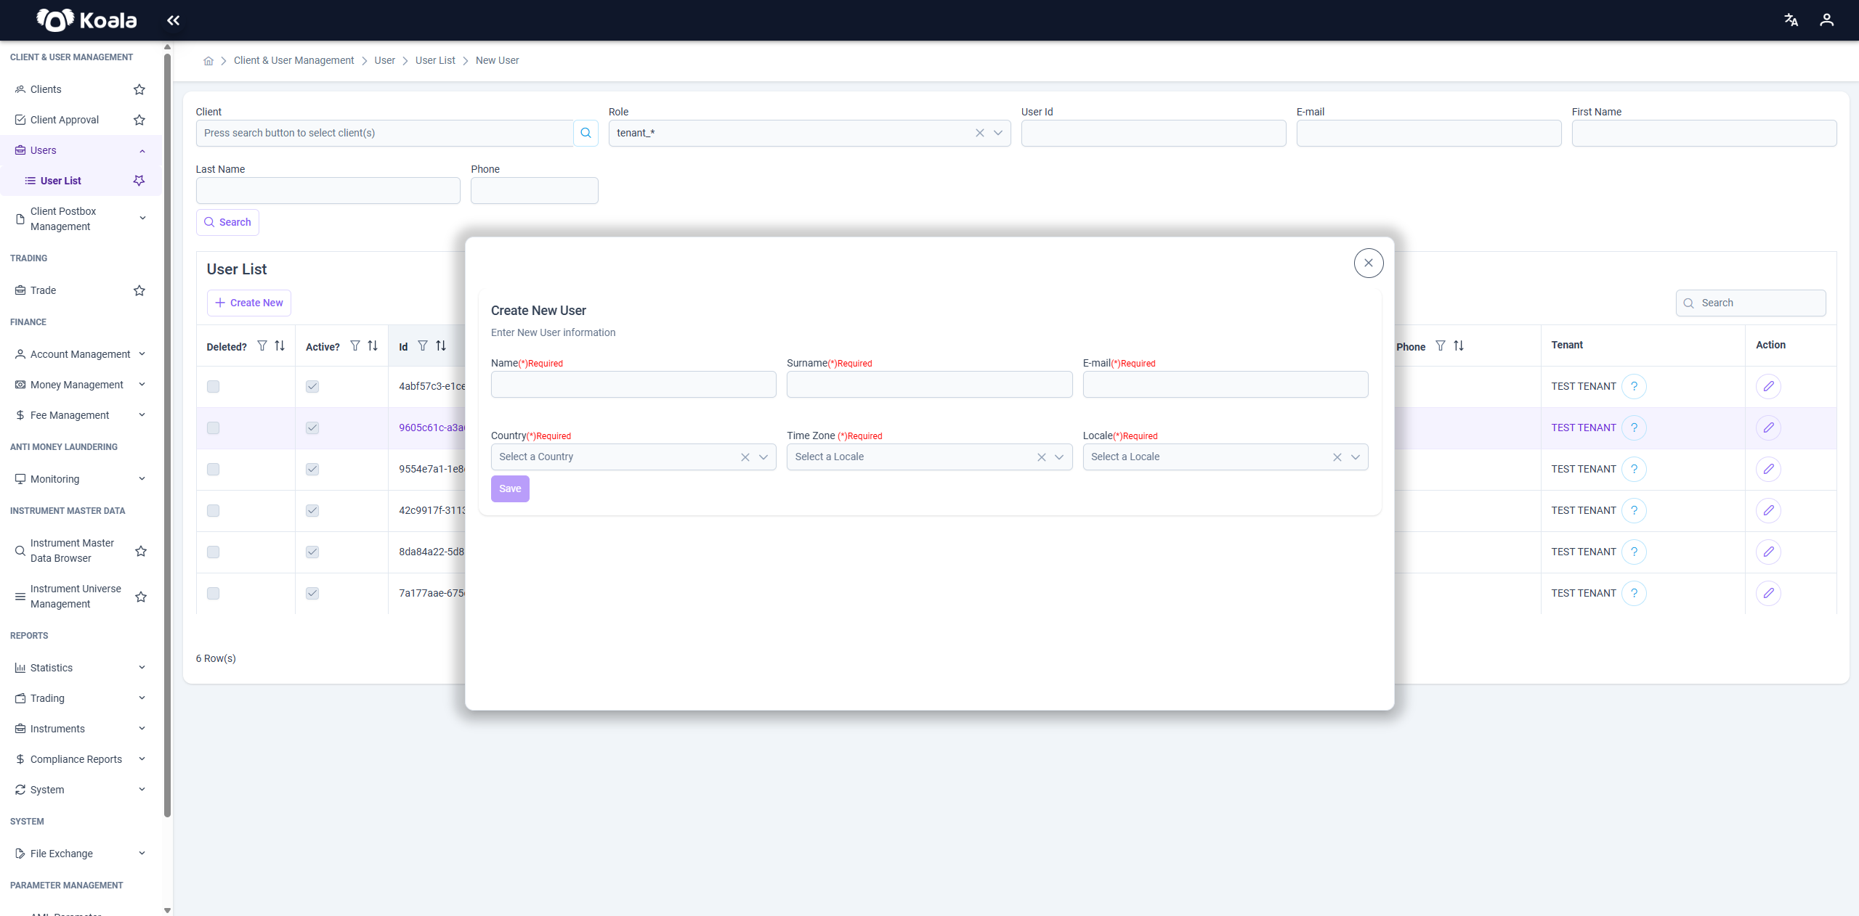Toggle Active checkbox in second row
This screenshot has height=916, width=1859.
click(312, 428)
